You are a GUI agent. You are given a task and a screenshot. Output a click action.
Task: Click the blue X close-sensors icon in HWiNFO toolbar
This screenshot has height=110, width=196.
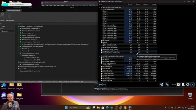tap(193, 85)
